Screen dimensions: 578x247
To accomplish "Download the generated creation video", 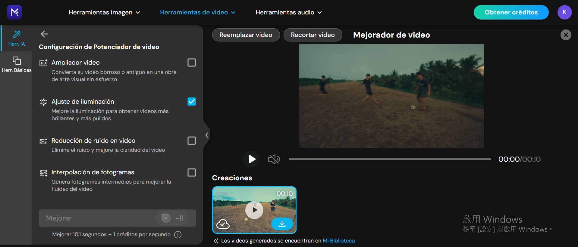I will [282, 224].
